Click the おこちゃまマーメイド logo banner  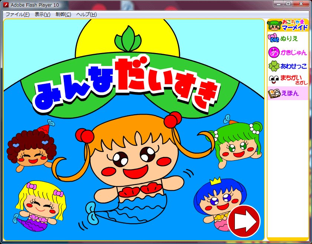point(288,25)
